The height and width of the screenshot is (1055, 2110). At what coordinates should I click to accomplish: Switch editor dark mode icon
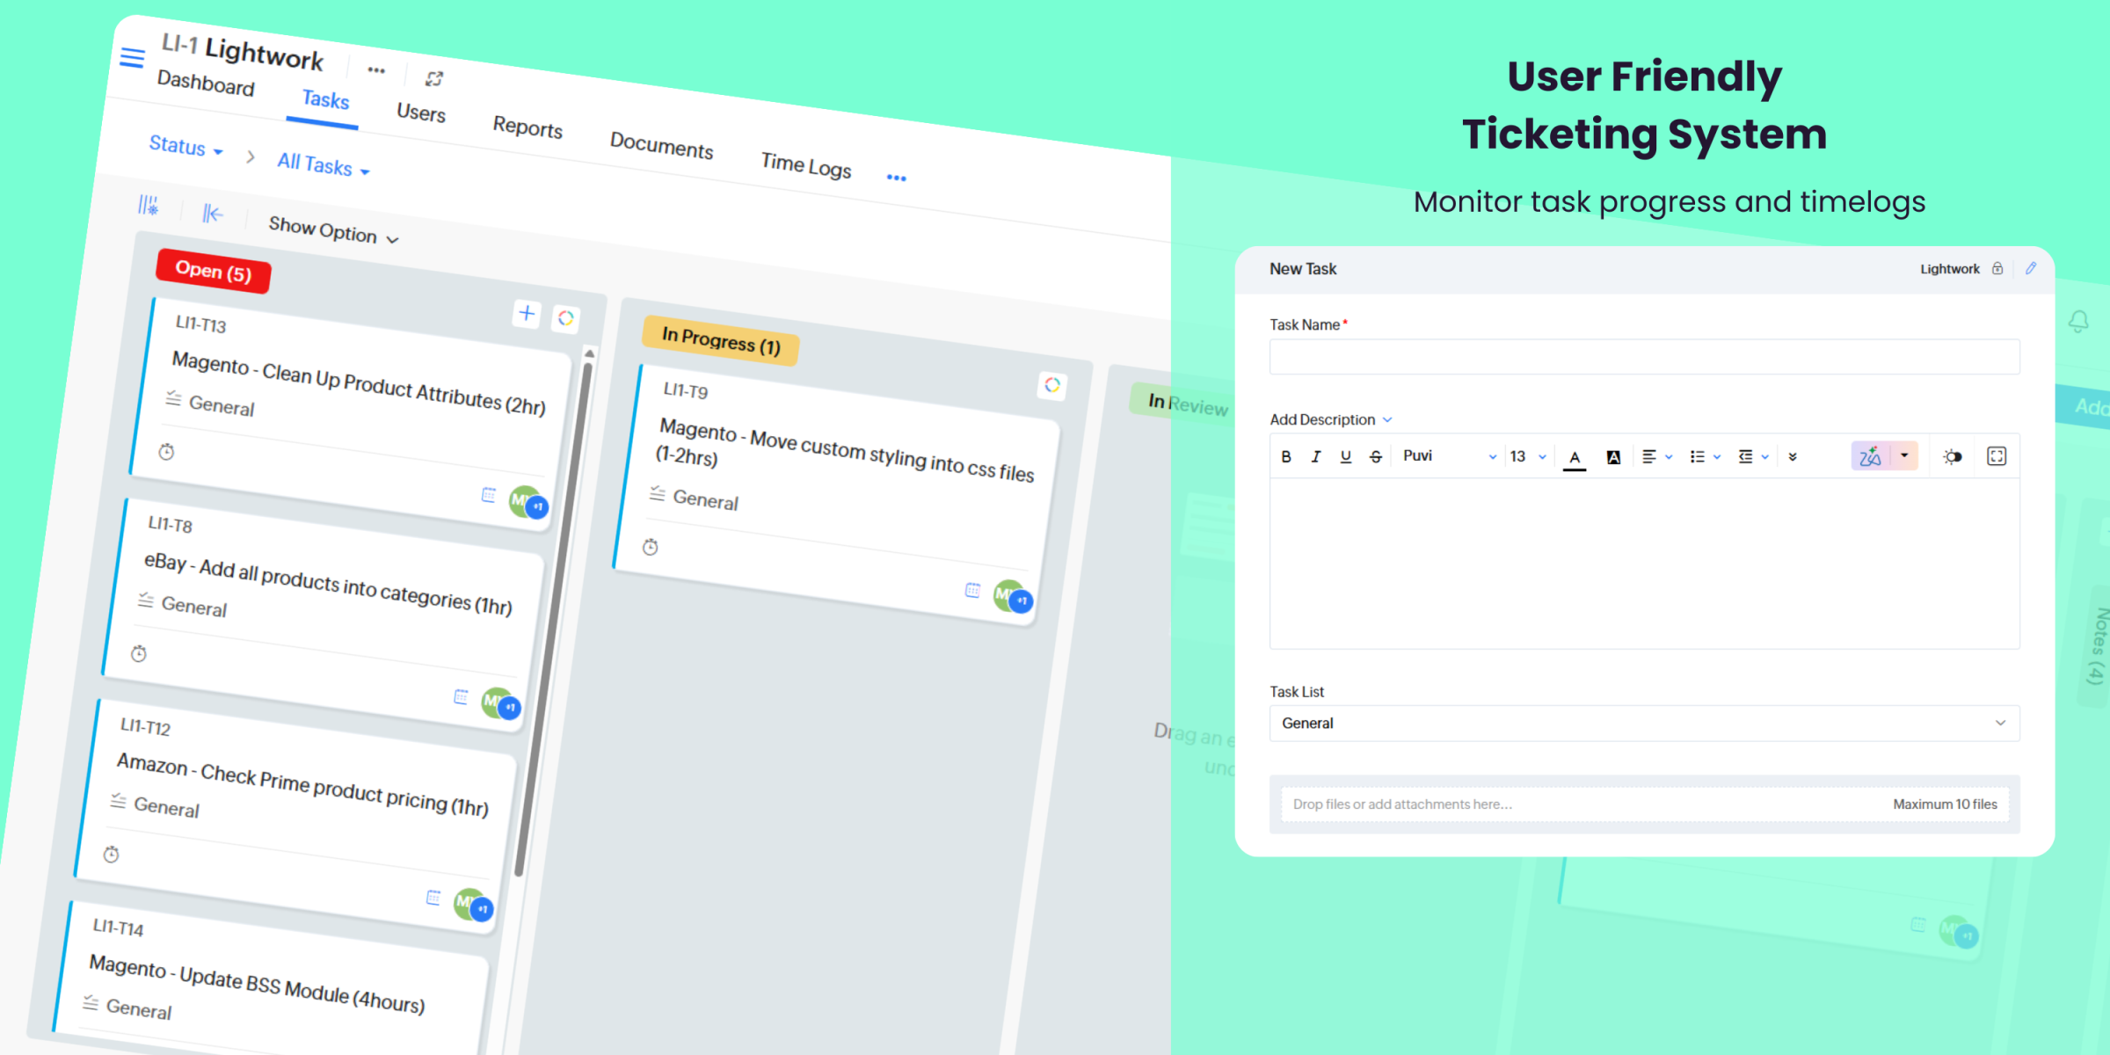pyautogui.click(x=1953, y=456)
